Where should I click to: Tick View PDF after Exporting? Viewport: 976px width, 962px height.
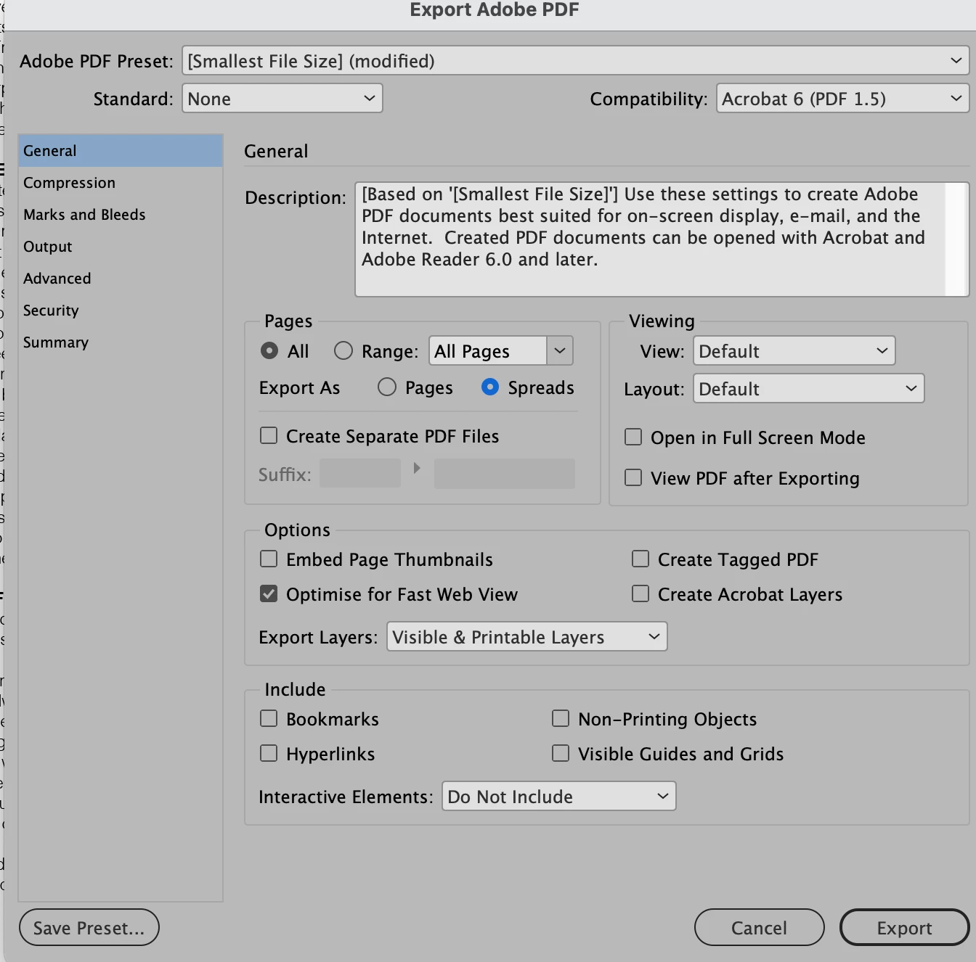tap(633, 477)
